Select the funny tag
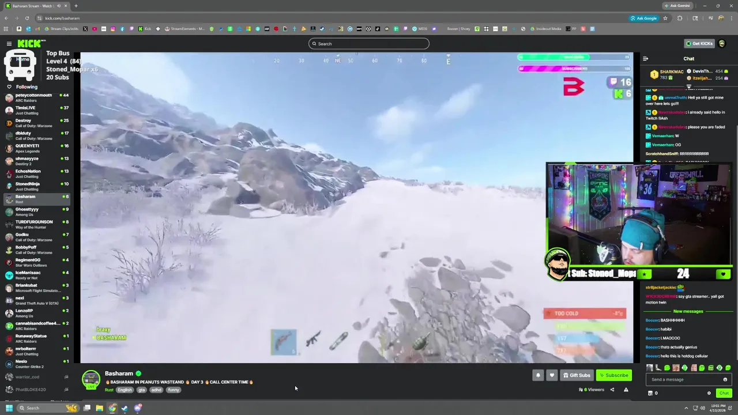The height and width of the screenshot is (415, 738). tap(174, 390)
